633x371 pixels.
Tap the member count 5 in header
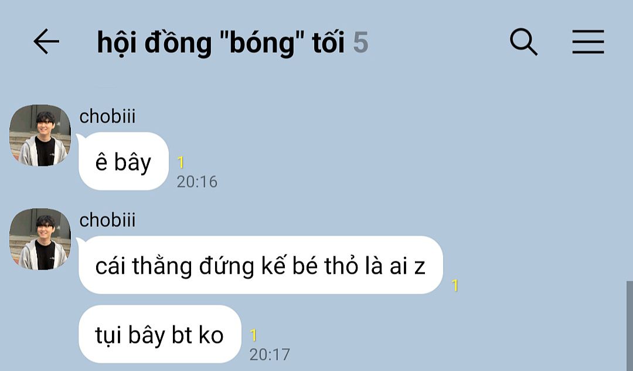point(360,42)
